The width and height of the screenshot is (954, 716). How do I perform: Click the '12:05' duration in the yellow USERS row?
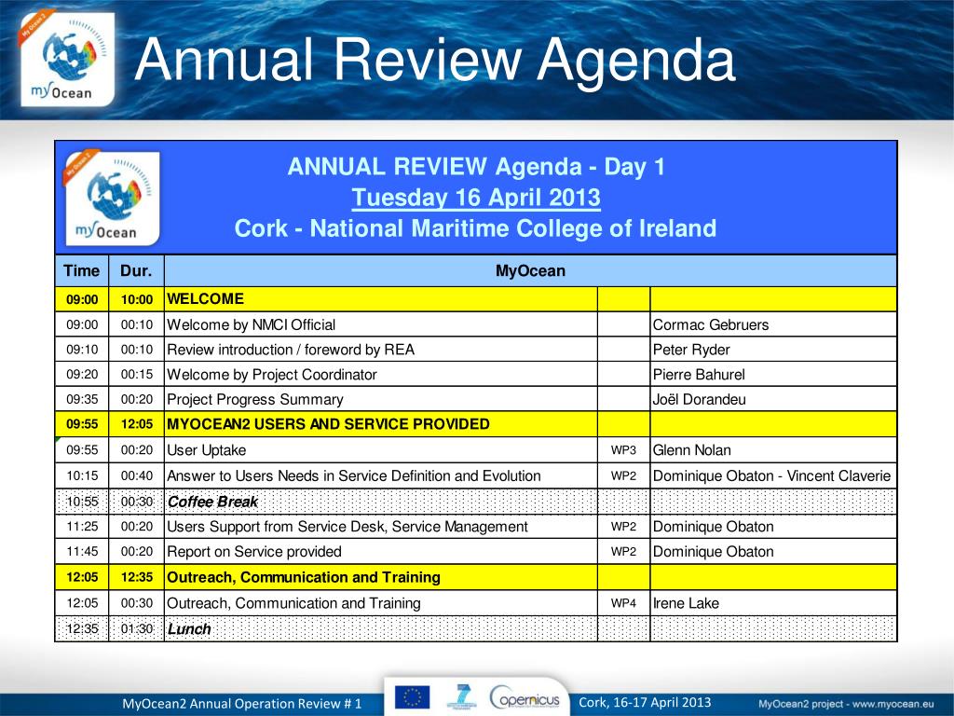[136, 424]
